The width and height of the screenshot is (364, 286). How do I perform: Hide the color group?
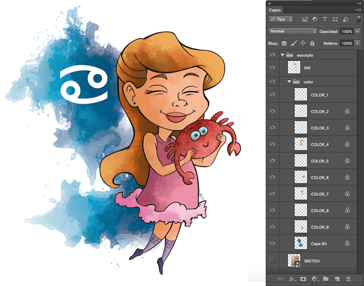[x=272, y=81]
